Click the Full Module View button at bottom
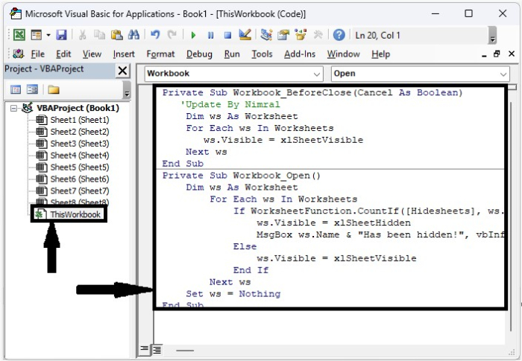Viewport: 522px width, 361px height. pyautogui.click(x=157, y=349)
